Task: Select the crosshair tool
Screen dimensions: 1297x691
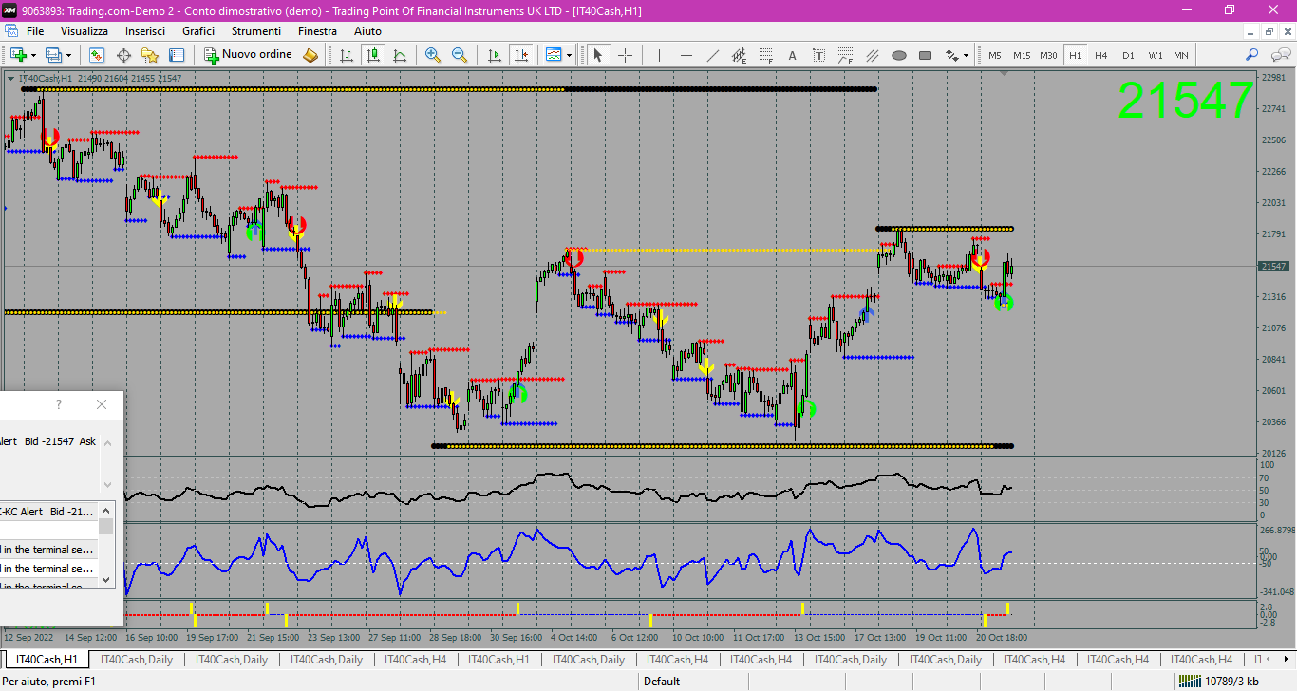Action: click(x=625, y=55)
